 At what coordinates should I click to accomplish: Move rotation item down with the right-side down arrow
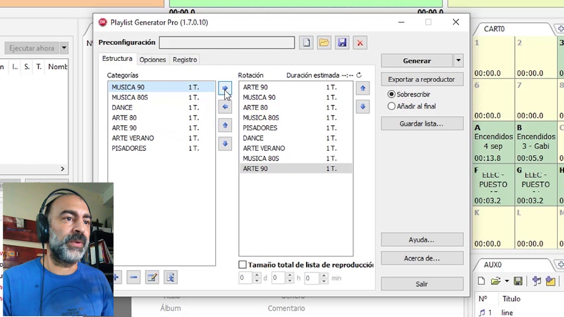point(363,107)
